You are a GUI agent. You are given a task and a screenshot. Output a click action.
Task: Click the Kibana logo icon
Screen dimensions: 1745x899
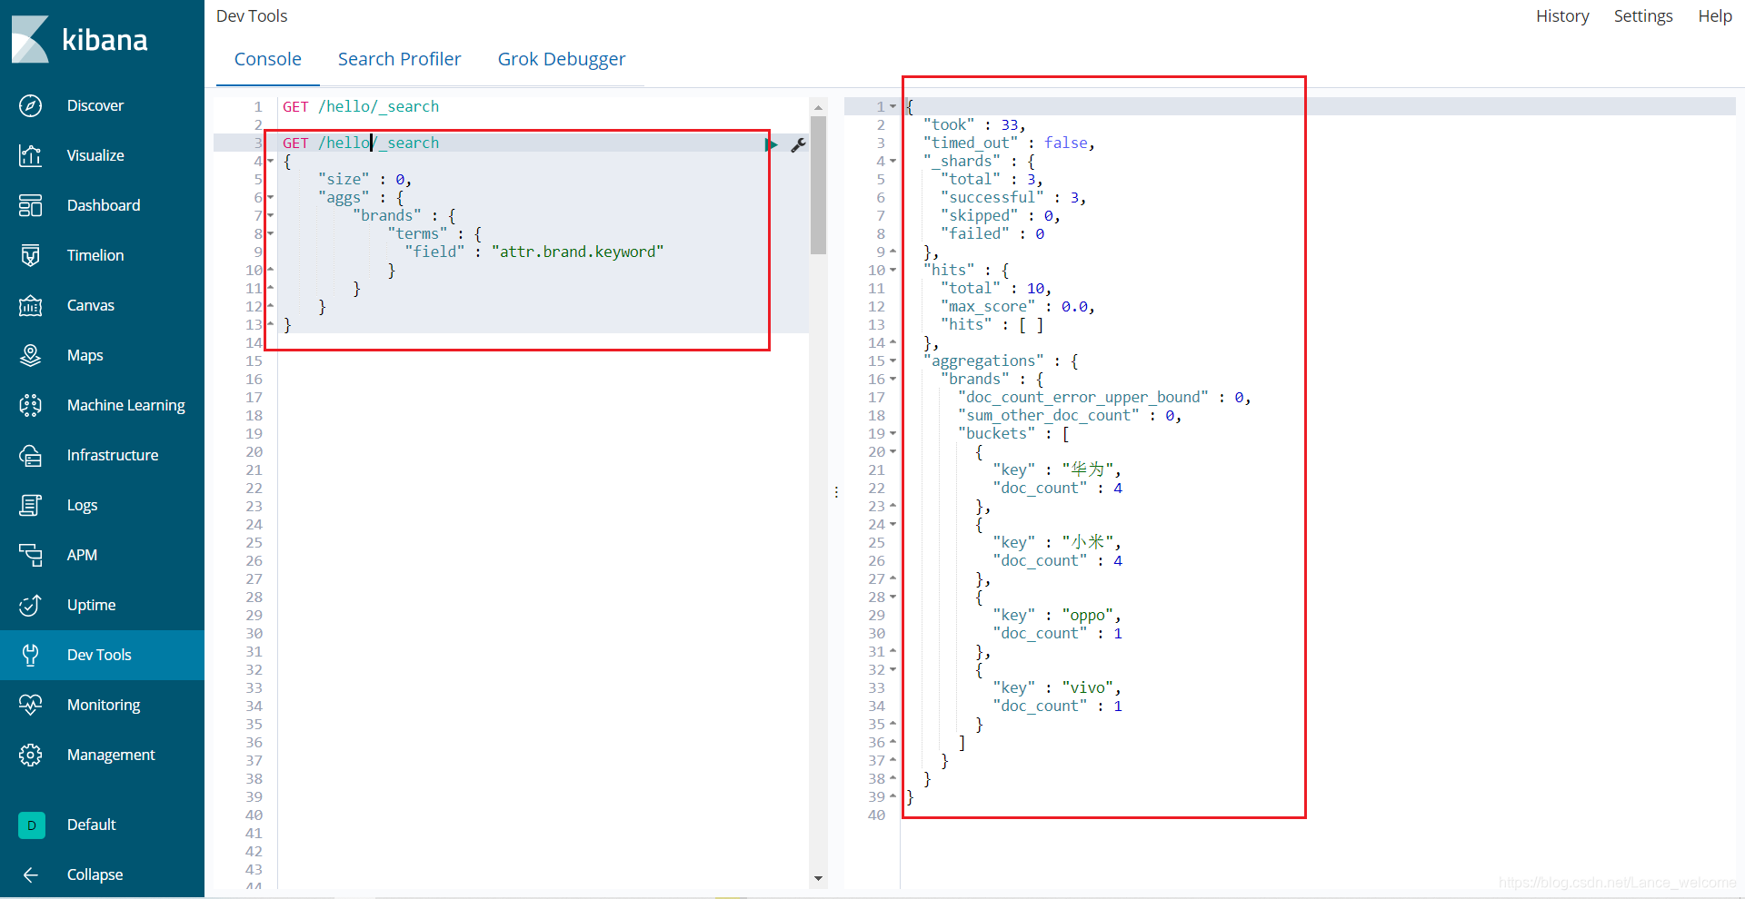[30, 39]
